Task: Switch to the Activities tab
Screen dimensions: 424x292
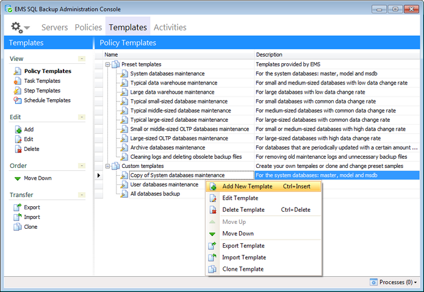Action: 170,27
